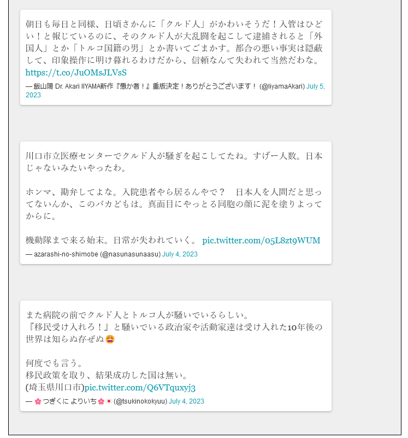Click the つぎくに よりいち author name

pyautogui.click(x=69, y=401)
